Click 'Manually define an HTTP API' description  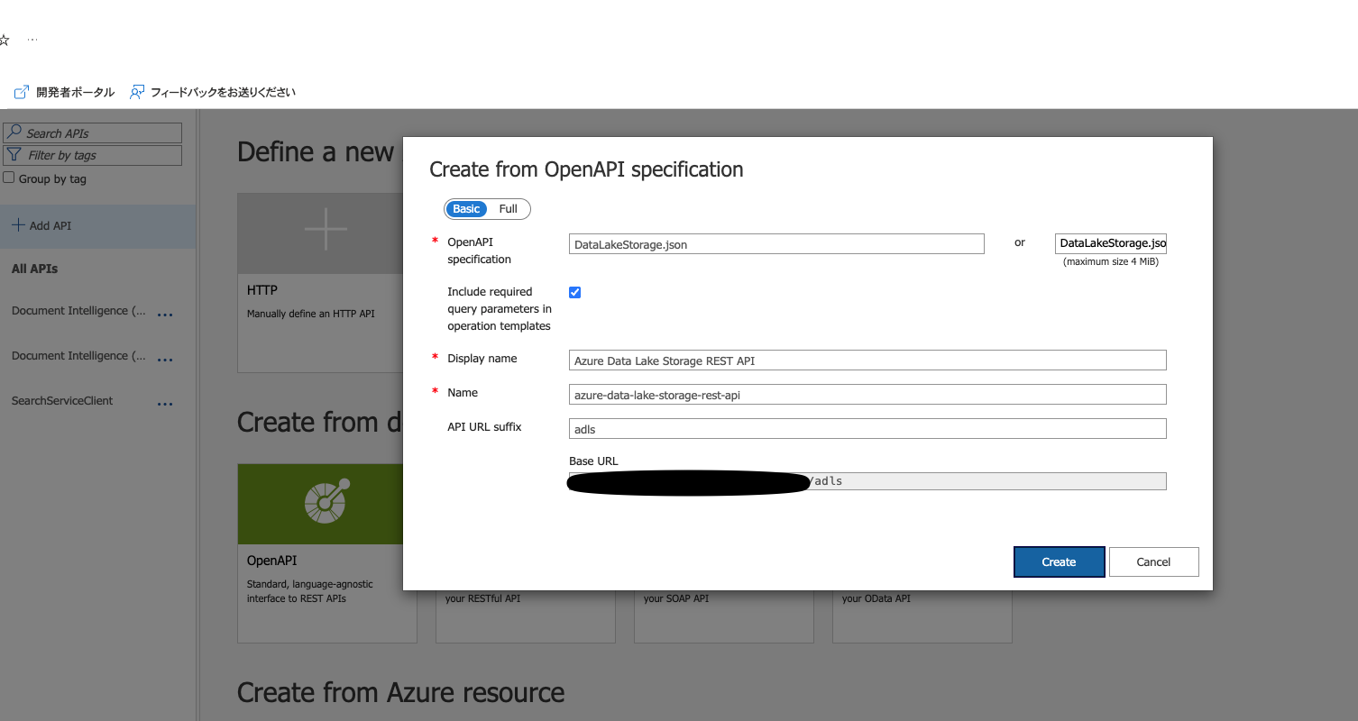(310, 314)
